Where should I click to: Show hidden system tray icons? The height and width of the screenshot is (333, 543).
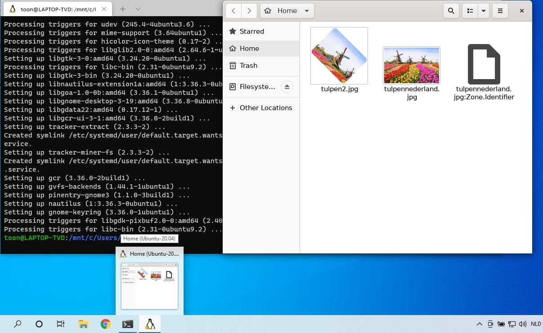tap(480, 324)
